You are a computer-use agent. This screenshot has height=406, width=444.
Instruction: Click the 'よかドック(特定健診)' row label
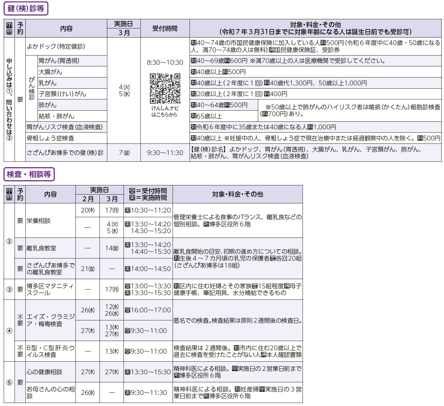coord(56,46)
